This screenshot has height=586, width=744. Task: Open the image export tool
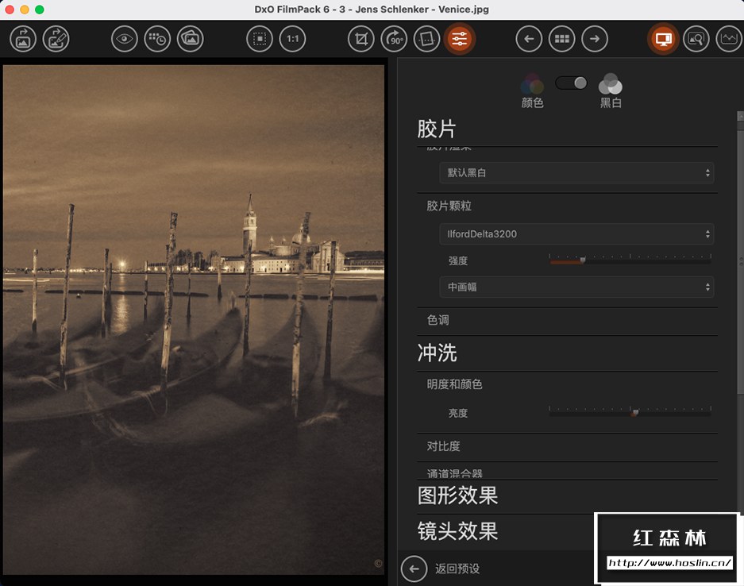22,38
